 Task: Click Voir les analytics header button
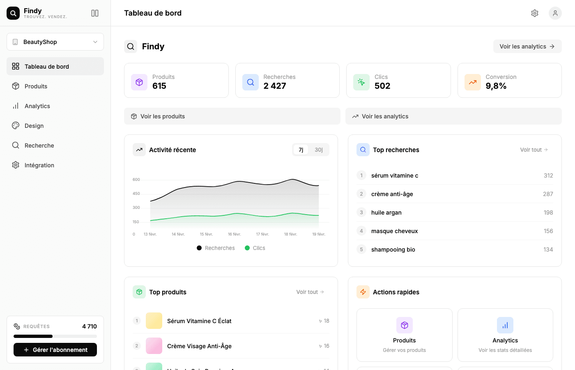tap(527, 46)
